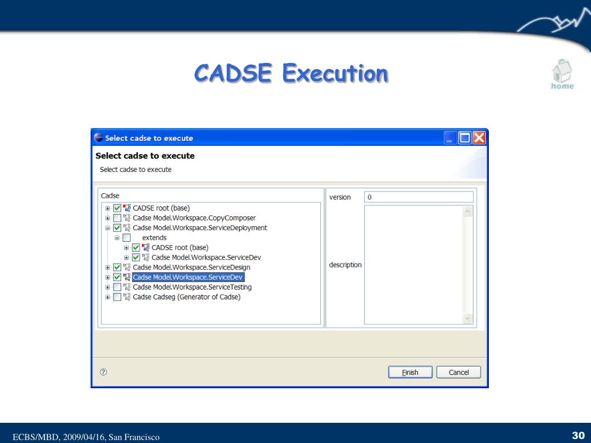Check the Cadse Cadseg checkbox
The width and height of the screenshot is (591, 443).
tap(117, 297)
